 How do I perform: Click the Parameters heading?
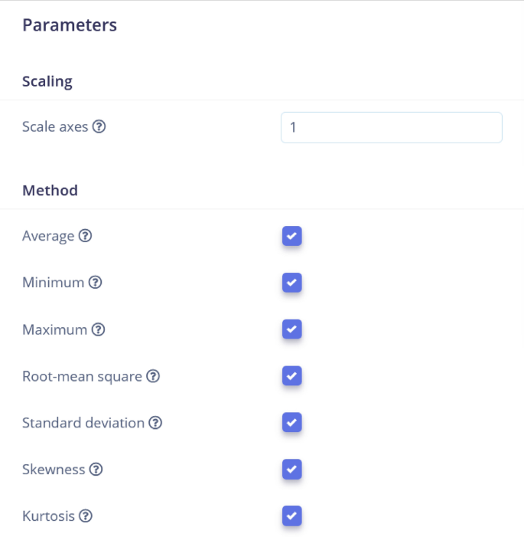[x=70, y=25]
